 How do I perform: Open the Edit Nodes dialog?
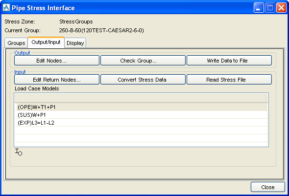coord(57,61)
